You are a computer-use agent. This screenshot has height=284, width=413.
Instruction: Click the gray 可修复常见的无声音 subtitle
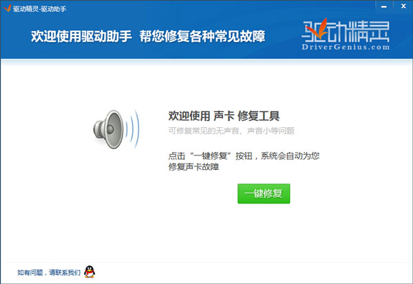click(231, 131)
